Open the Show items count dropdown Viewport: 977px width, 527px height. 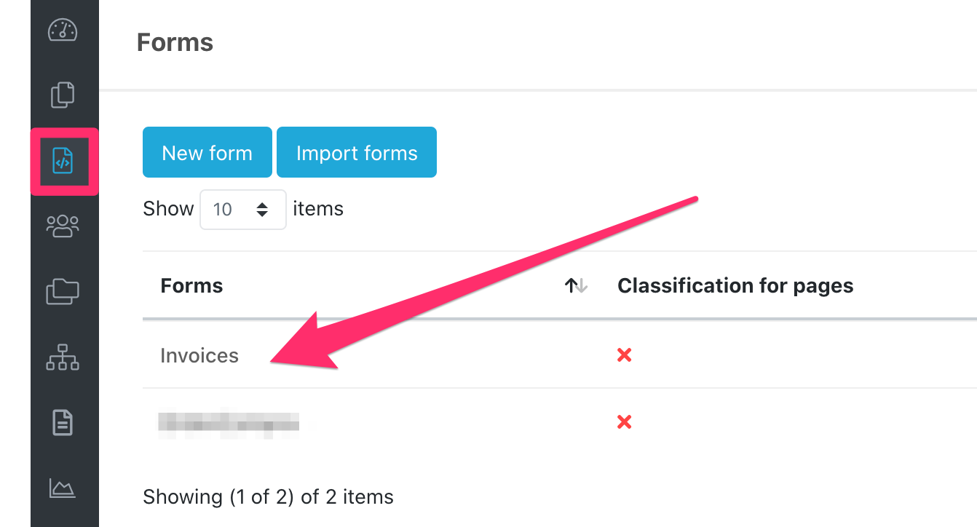pyautogui.click(x=243, y=209)
